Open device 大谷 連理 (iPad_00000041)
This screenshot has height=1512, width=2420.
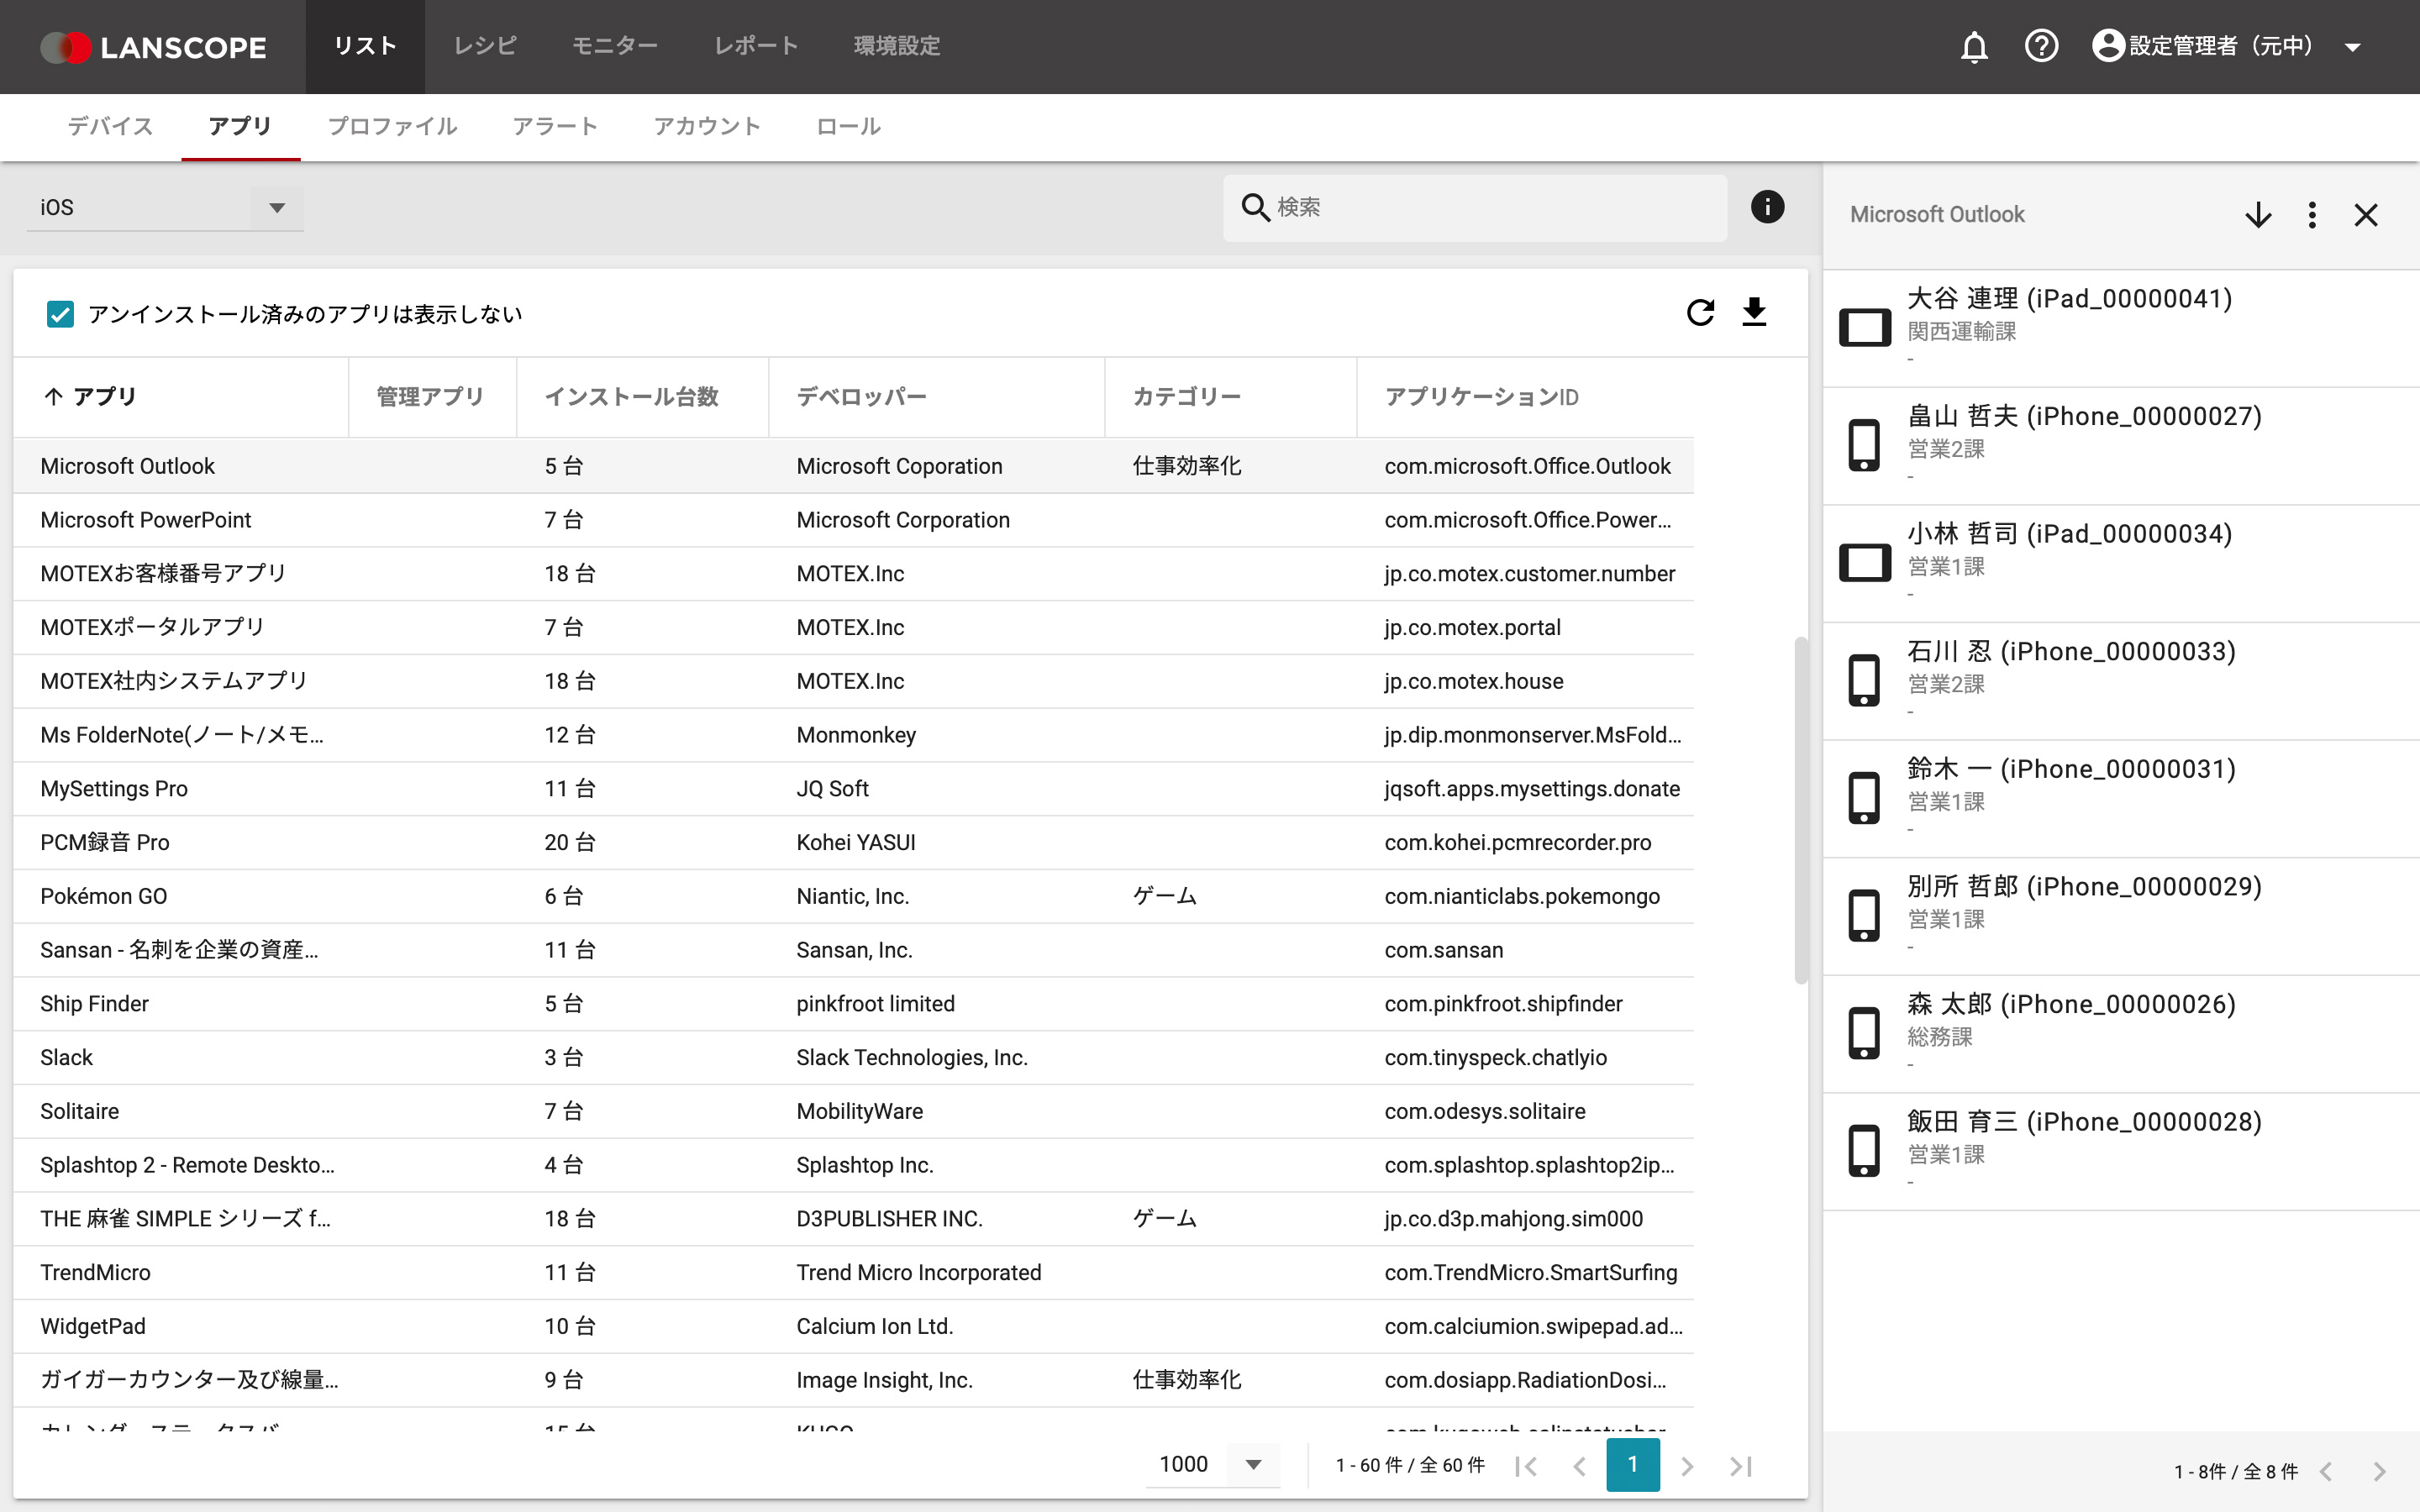click(2121, 328)
